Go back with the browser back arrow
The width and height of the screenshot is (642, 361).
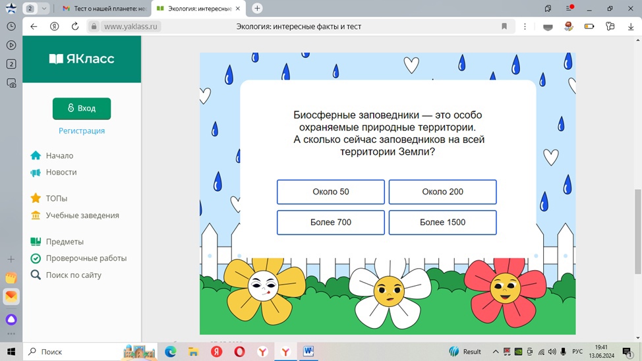pyautogui.click(x=34, y=26)
